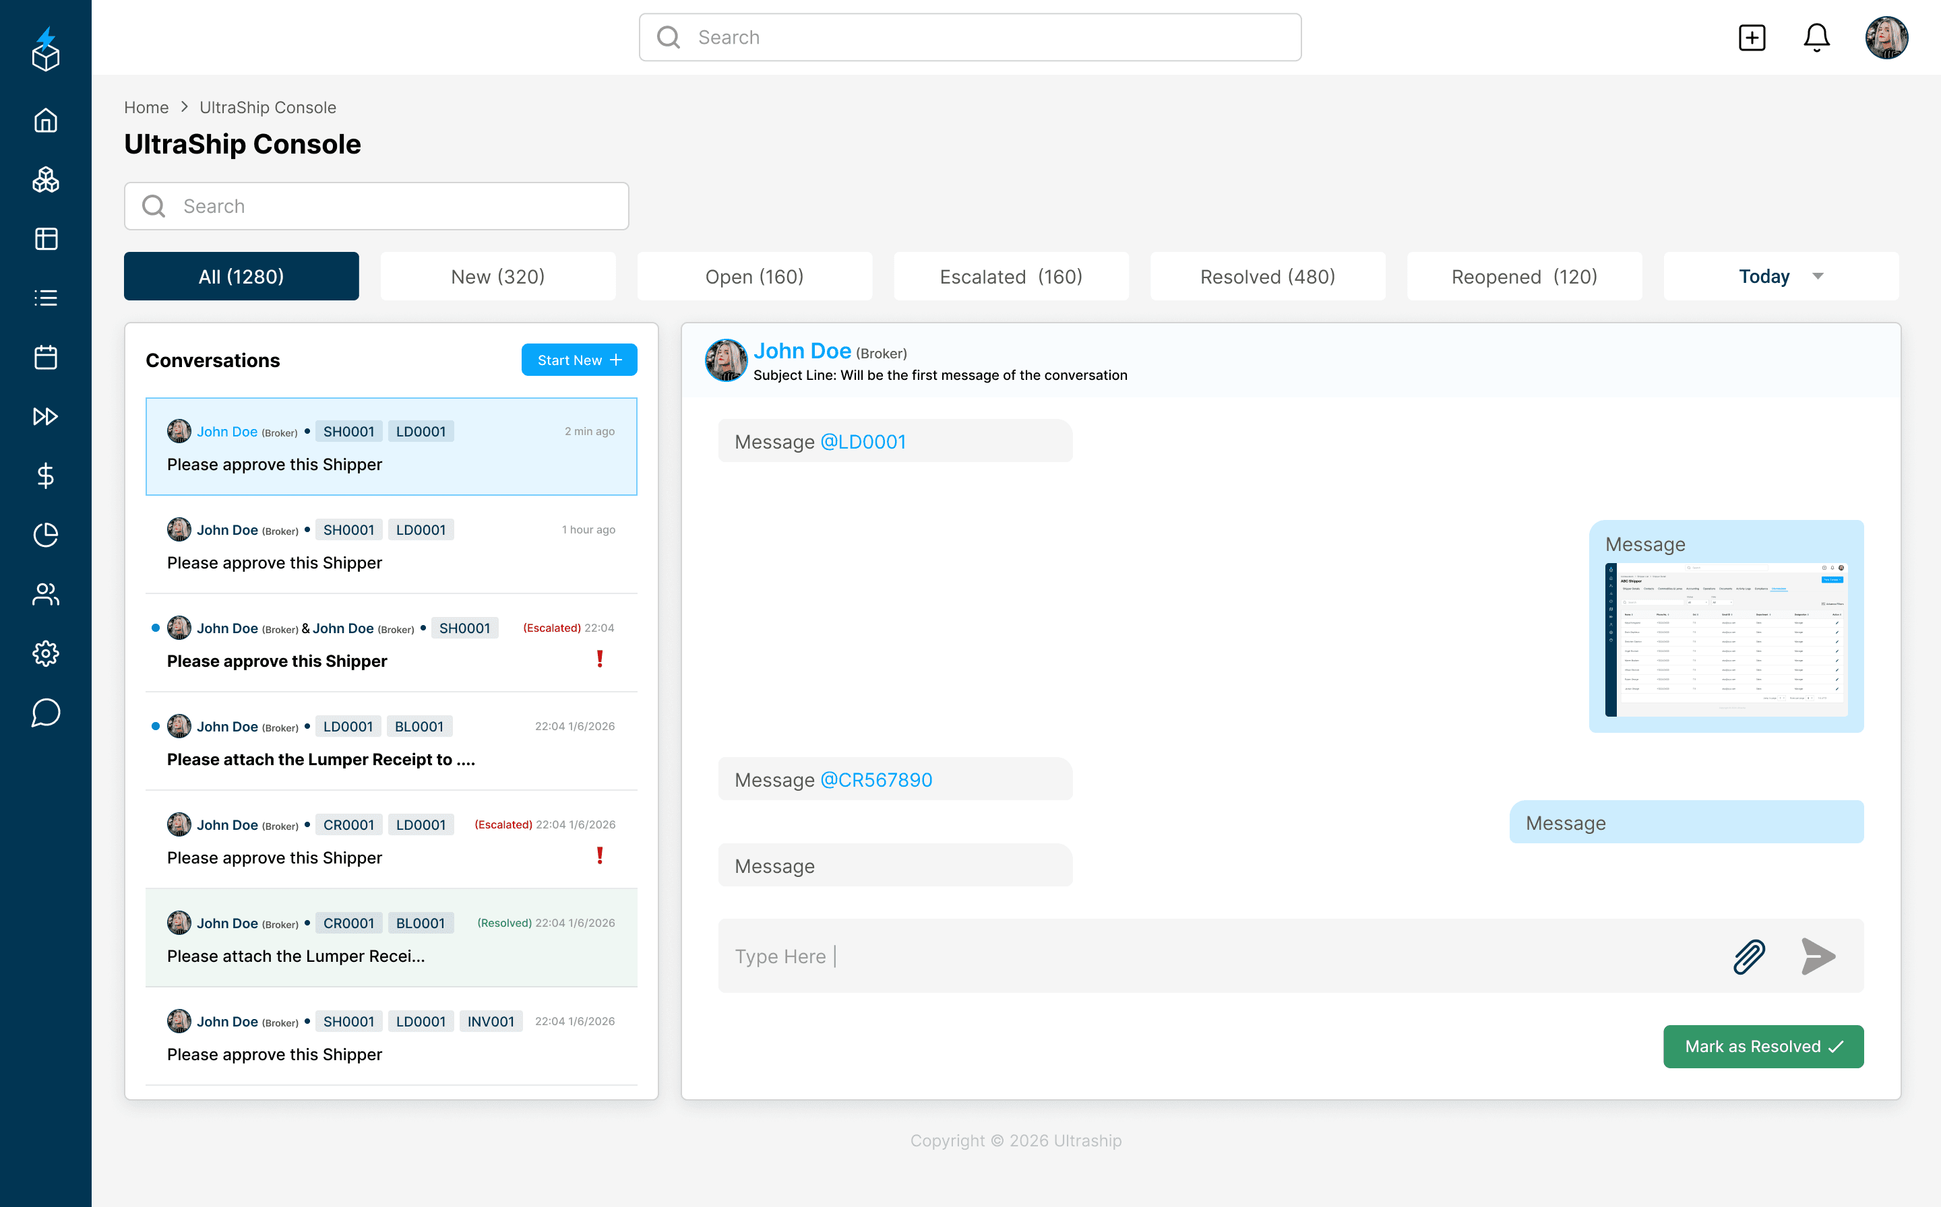Open the settings gear in sidebar

point(46,653)
